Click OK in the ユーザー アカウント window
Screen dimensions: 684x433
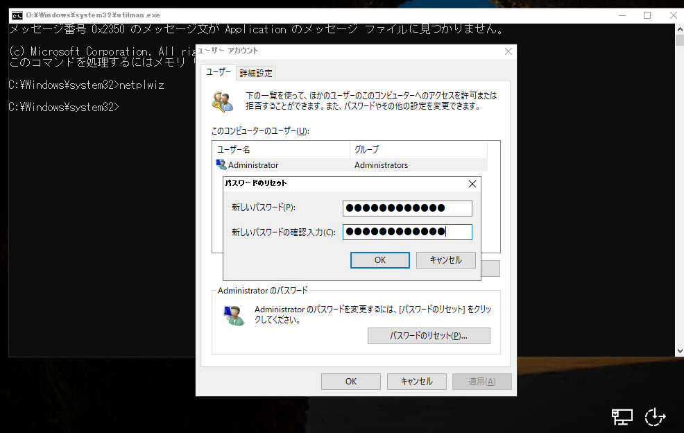(x=351, y=382)
